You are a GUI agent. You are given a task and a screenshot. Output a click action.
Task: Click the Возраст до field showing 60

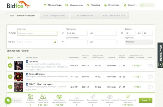[x=148, y=33]
